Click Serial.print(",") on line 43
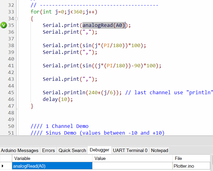The height and width of the screenshot is (171, 213). [70, 79]
